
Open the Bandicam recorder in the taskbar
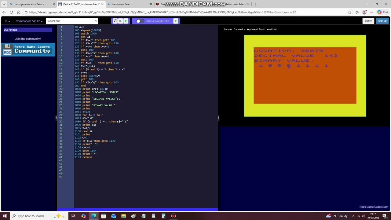click(x=173, y=216)
